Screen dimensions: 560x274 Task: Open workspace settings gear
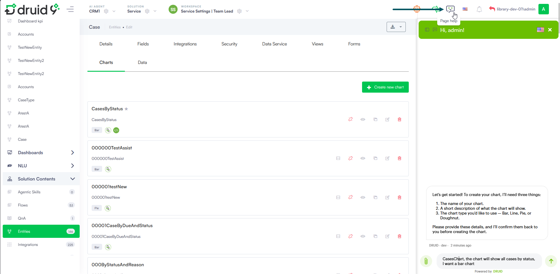pos(239,11)
